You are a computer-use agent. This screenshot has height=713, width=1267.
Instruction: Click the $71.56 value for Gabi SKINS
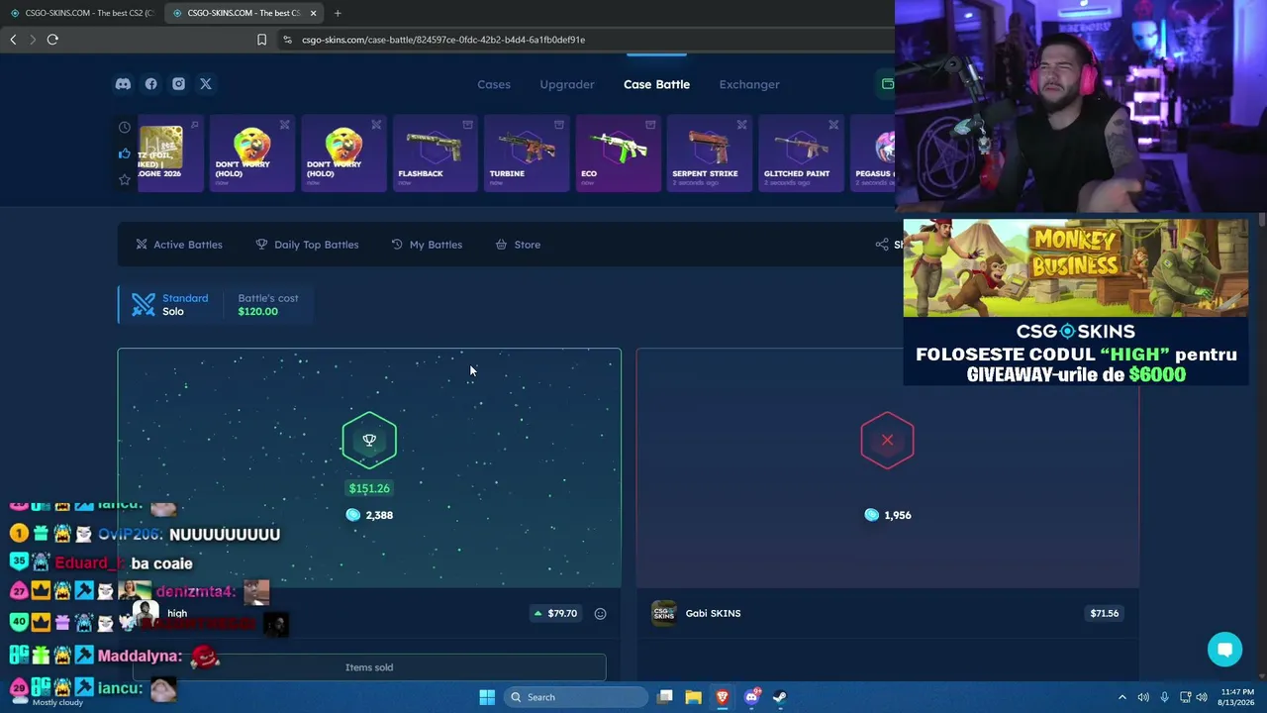pos(1105,614)
